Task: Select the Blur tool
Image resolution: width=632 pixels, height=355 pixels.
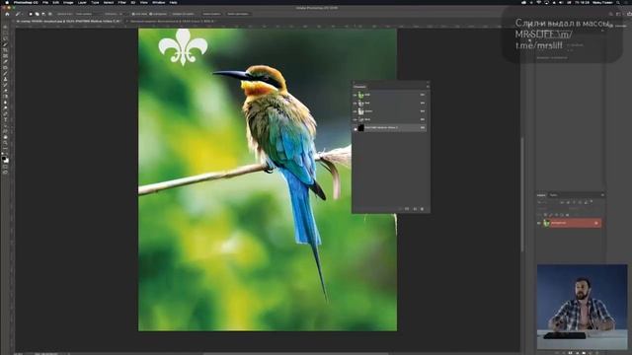Action: (x=5, y=102)
